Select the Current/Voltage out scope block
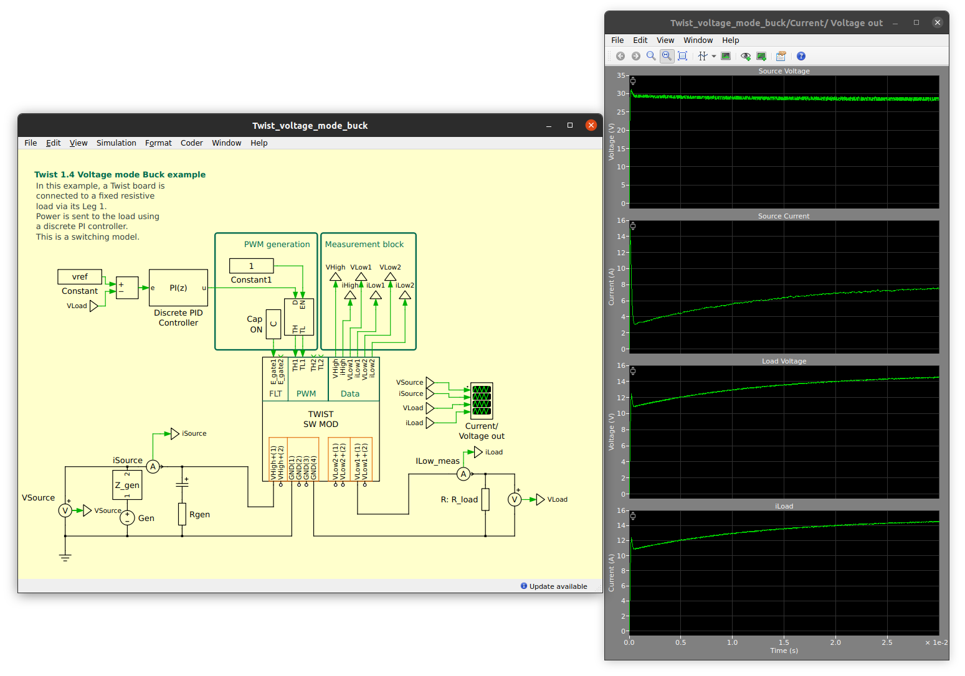The height and width of the screenshot is (676, 965). 482,400
